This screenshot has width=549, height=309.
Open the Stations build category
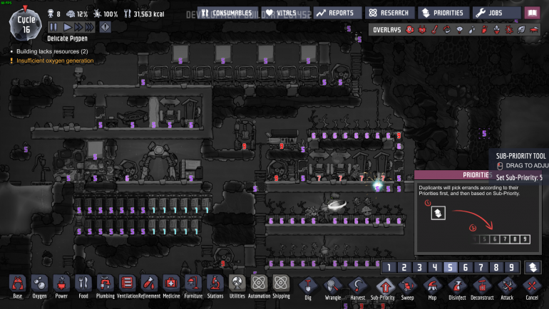215,287
